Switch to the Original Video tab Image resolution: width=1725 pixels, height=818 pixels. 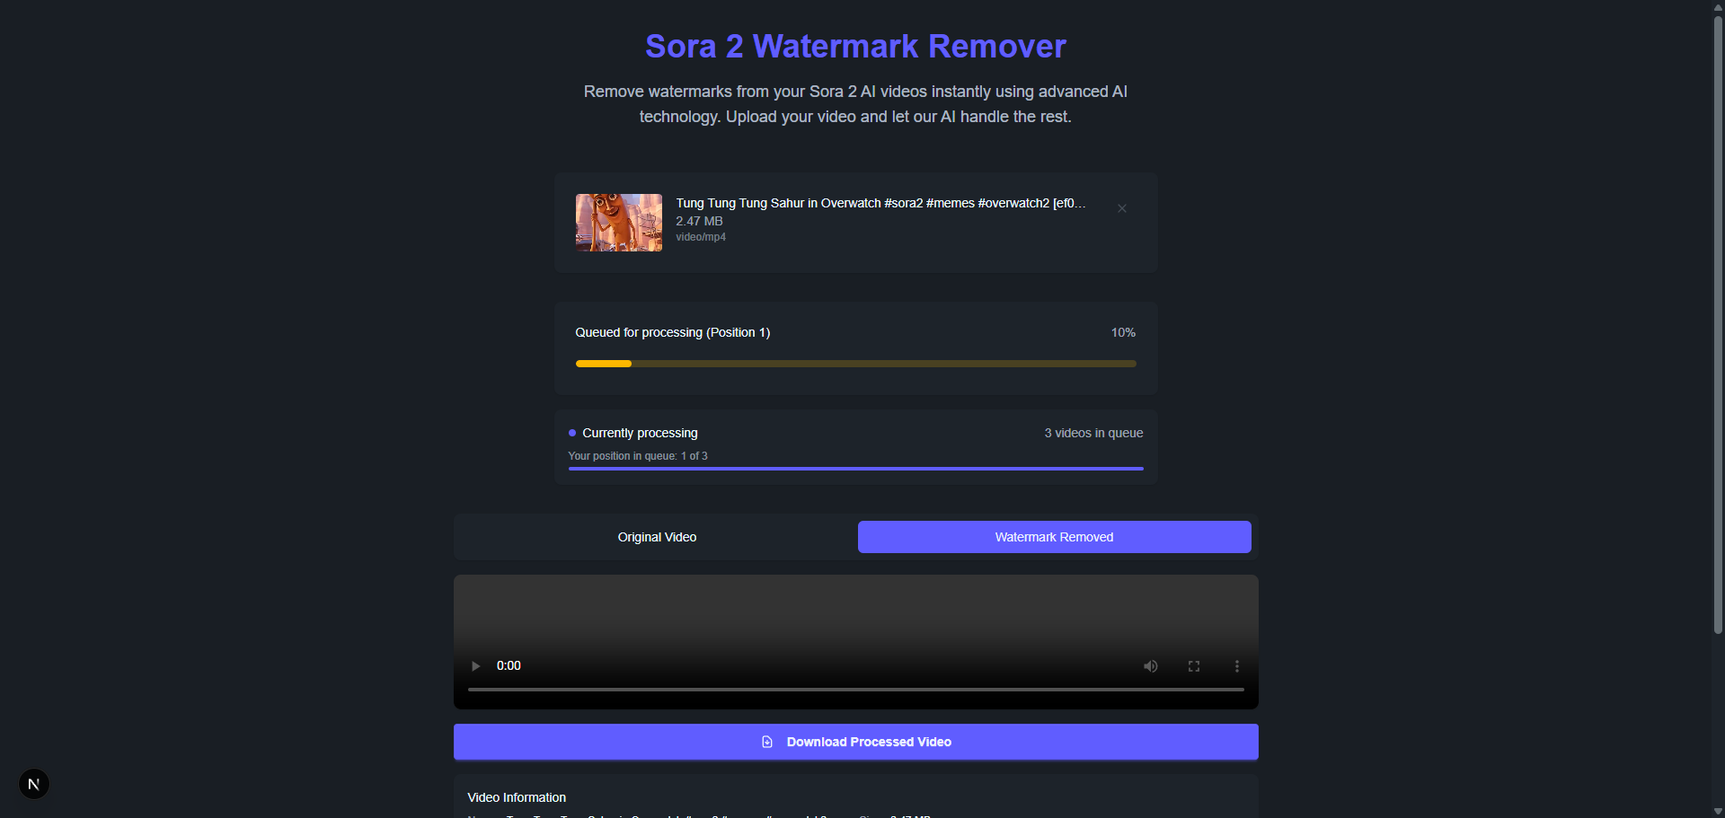[x=657, y=537]
